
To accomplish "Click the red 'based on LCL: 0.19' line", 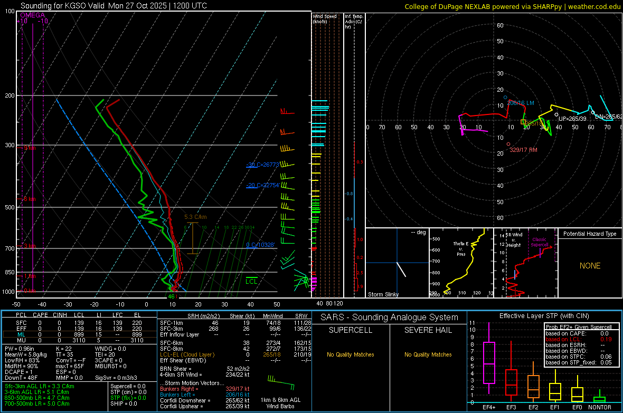I will 579,339.
